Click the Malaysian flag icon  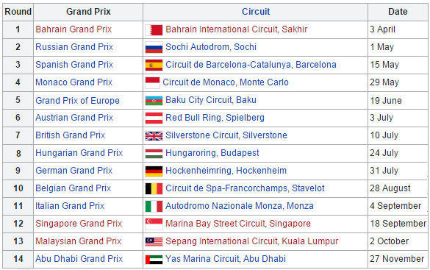(x=154, y=242)
